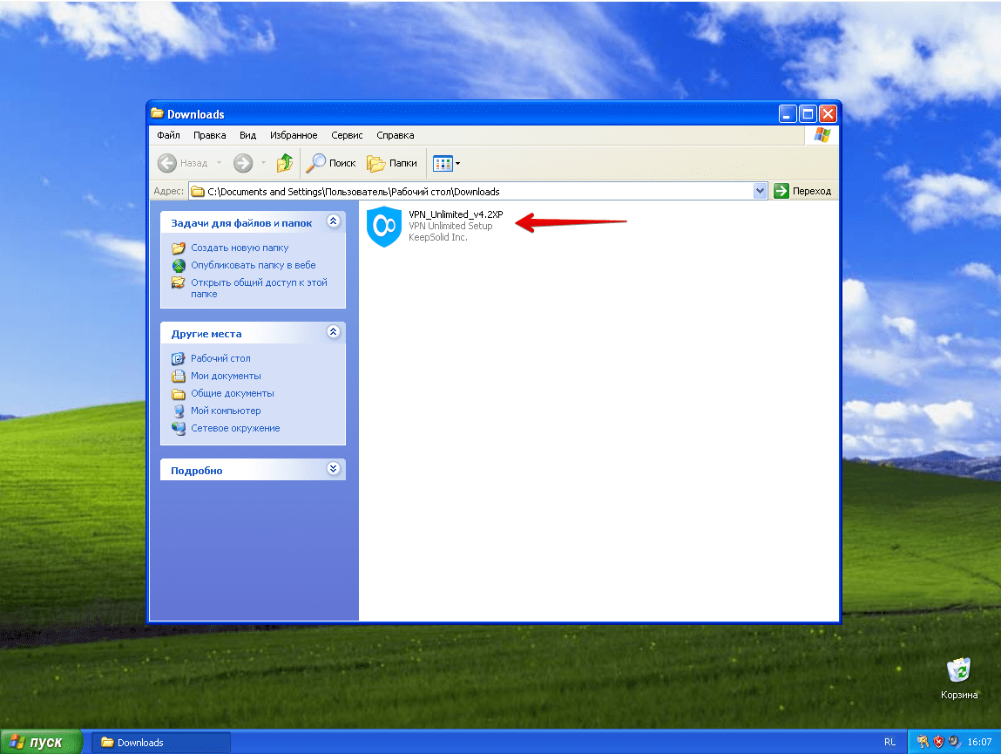
Task: Click the security alert shield in the tray
Action: coord(938,742)
